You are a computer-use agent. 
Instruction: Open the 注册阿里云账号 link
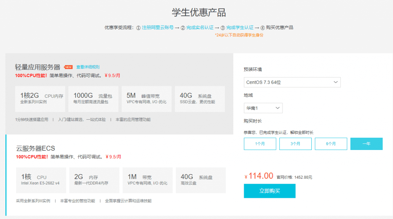point(157,28)
